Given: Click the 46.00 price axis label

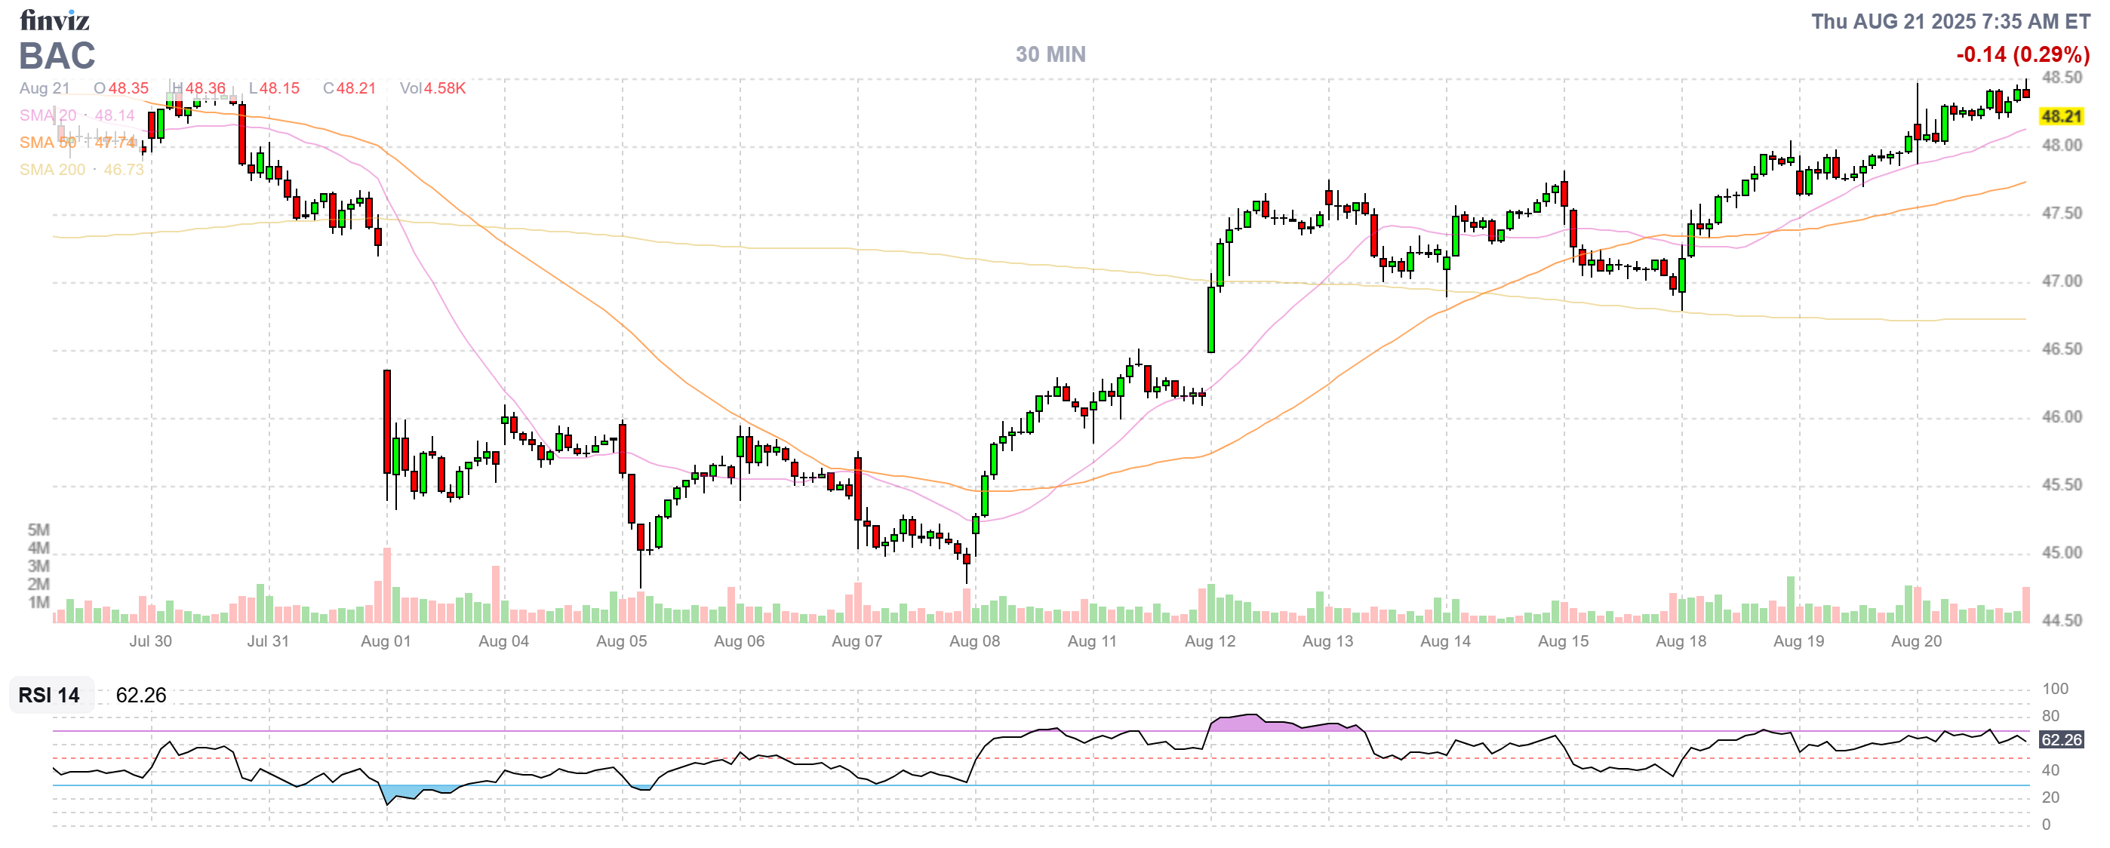Looking at the screenshot, I should pos(2061,417).
